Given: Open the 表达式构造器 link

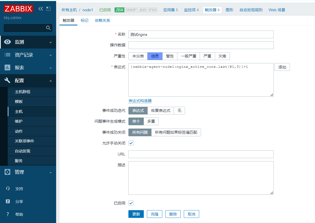Looking at the screenshot, I should point(140,101).
